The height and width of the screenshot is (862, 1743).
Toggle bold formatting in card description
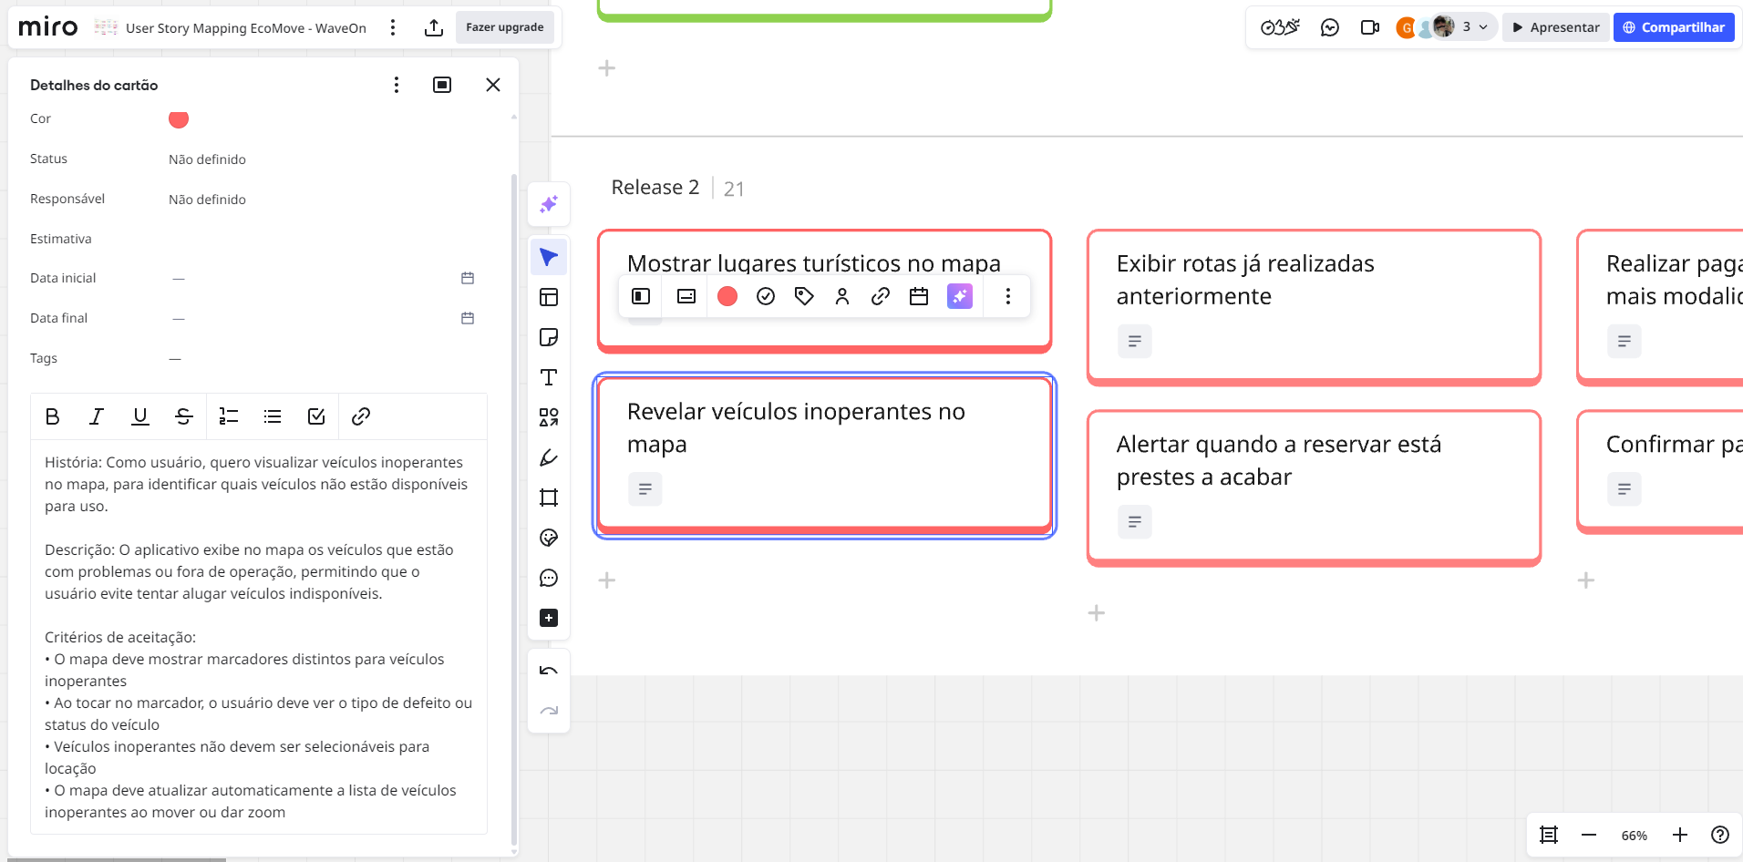pos(53,416)
